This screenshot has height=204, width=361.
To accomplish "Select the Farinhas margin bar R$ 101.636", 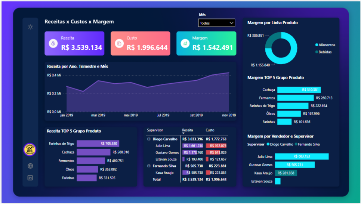I will point(284,122).
